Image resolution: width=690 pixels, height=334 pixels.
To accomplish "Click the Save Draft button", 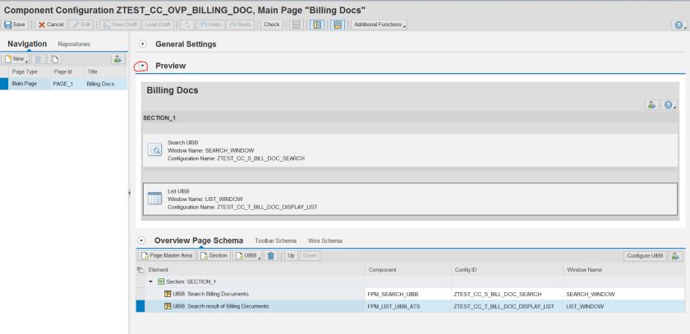I will coord(120,25).
